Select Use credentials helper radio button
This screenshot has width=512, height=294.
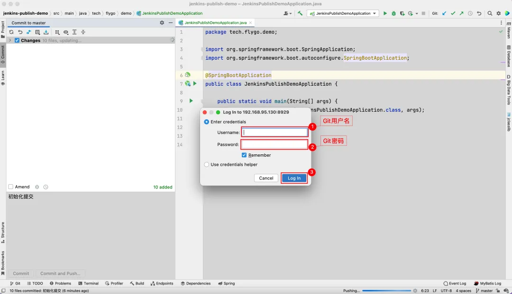click(206, 165)
